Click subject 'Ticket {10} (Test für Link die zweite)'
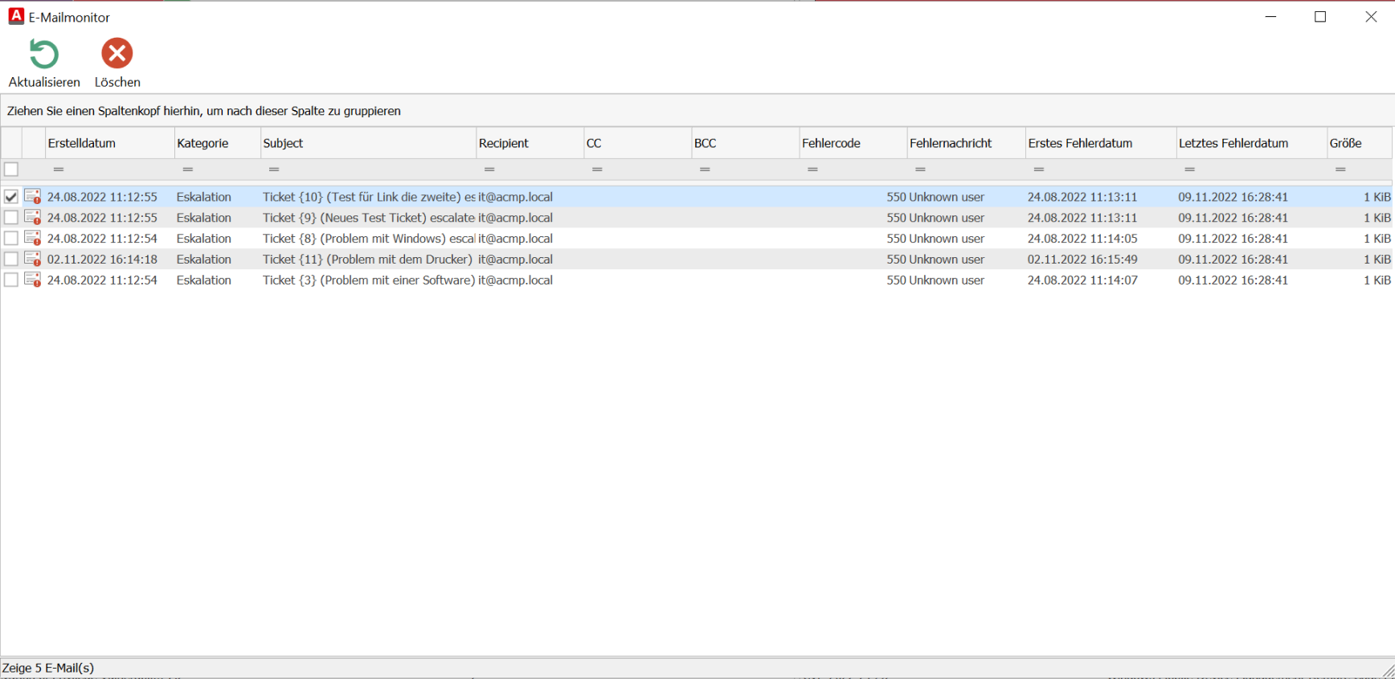Viewport: 1395px width, 679px height. point(369,197)
